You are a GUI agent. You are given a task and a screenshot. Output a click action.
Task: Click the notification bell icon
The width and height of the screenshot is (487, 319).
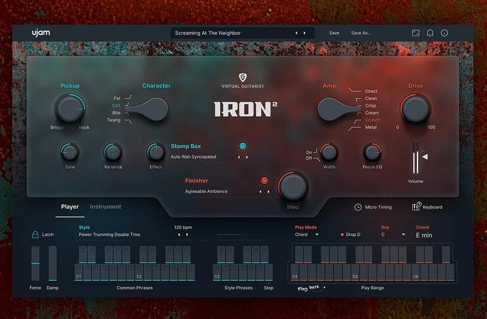(x=430, y=32)
